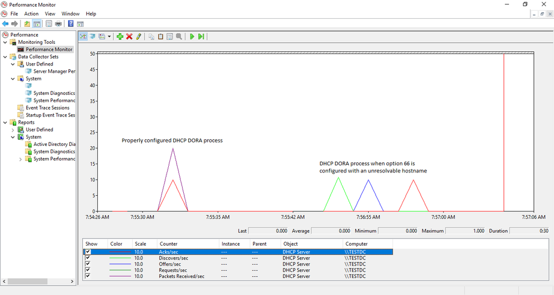Viewport: 554px width, 295px height.
Task: Expand the System Performance reports node
Action: pyautogui.click(x=20, y=159)
